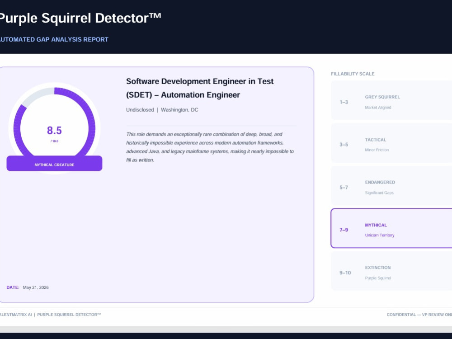Click the Fillability Scale heading

pyautogui.click(x=353, y=74)
